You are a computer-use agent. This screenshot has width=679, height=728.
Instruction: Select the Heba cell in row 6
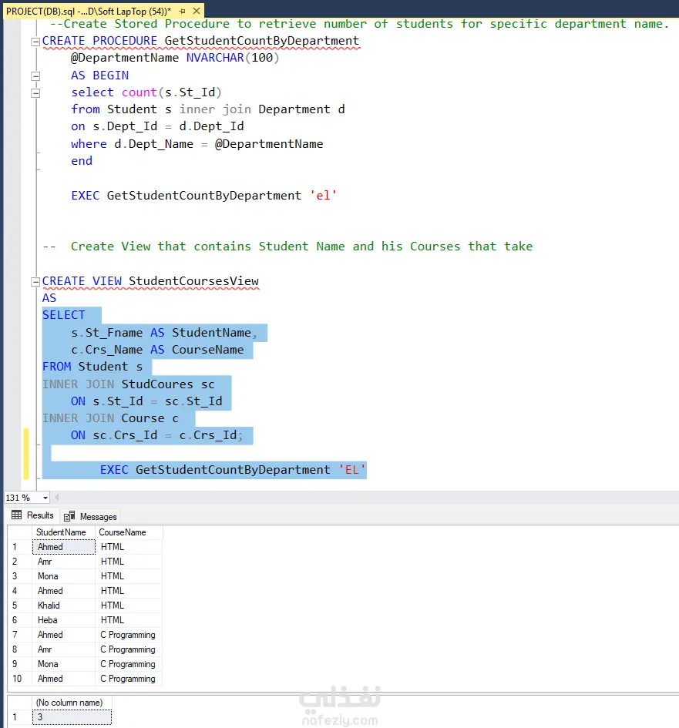64,620
